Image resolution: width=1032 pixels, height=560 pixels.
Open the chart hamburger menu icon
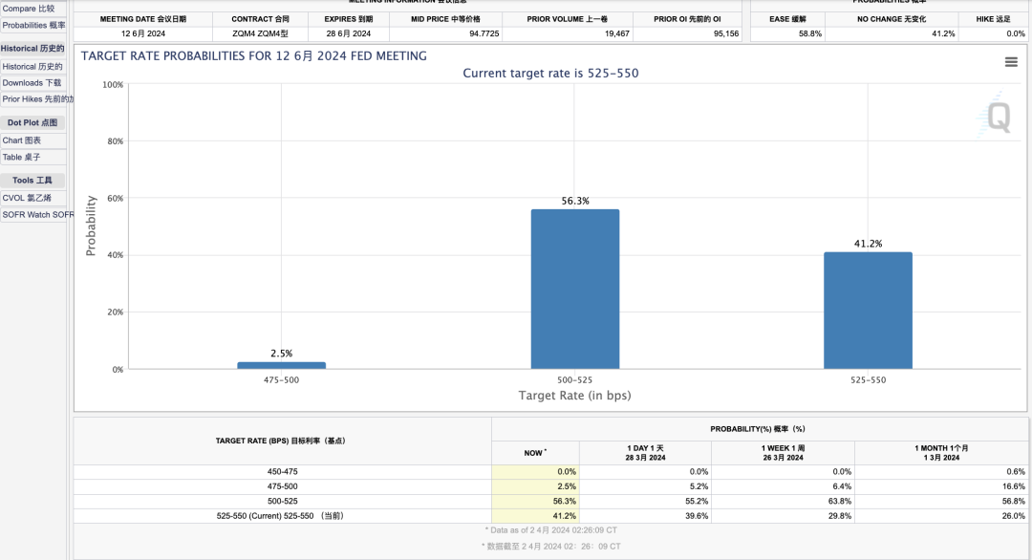[1011, 62]
